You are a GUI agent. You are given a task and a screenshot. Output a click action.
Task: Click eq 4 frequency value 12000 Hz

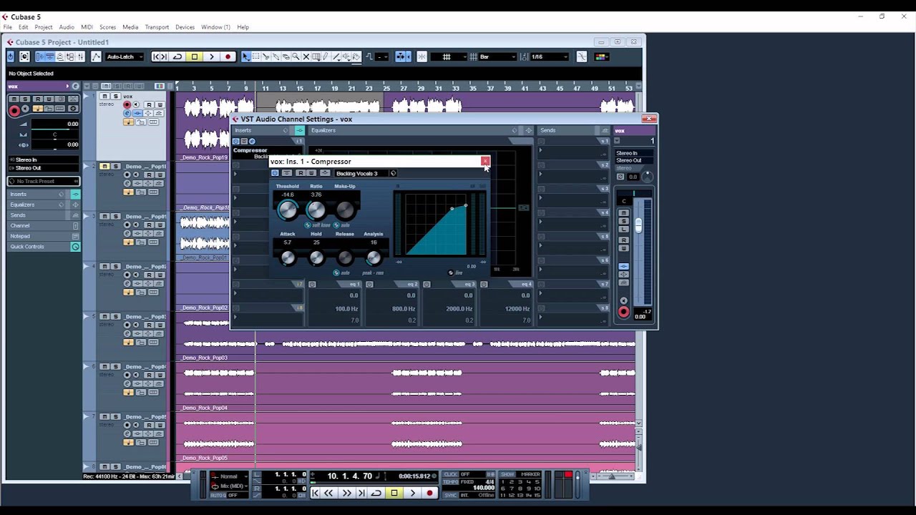pyautogui.click(x=517, y=309)
